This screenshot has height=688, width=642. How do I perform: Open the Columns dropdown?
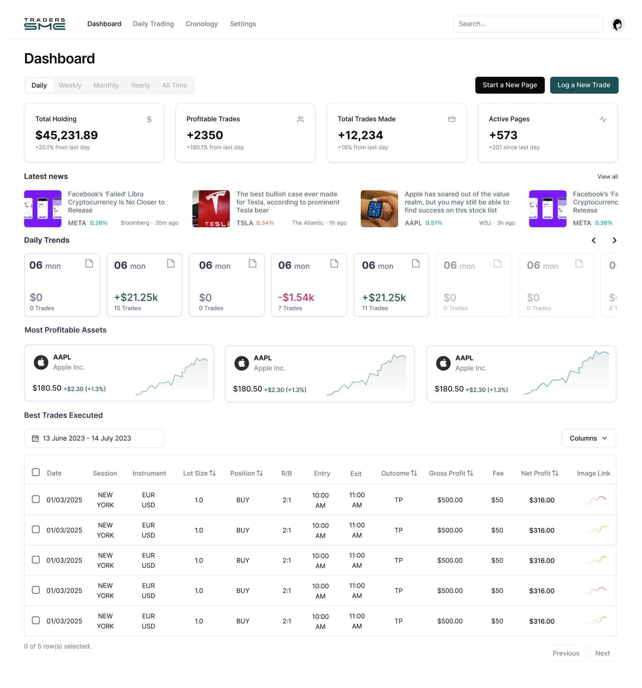point(588,438)
